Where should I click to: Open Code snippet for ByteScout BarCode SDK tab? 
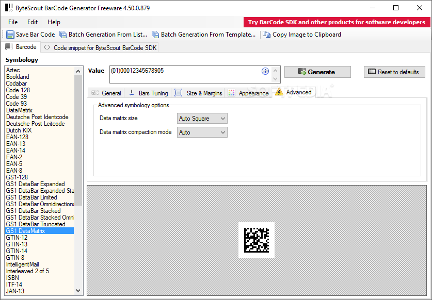(100, 47)
